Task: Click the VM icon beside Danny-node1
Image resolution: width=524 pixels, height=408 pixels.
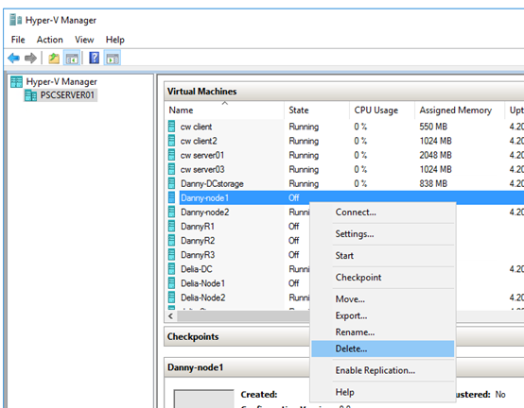Action: 171,197
